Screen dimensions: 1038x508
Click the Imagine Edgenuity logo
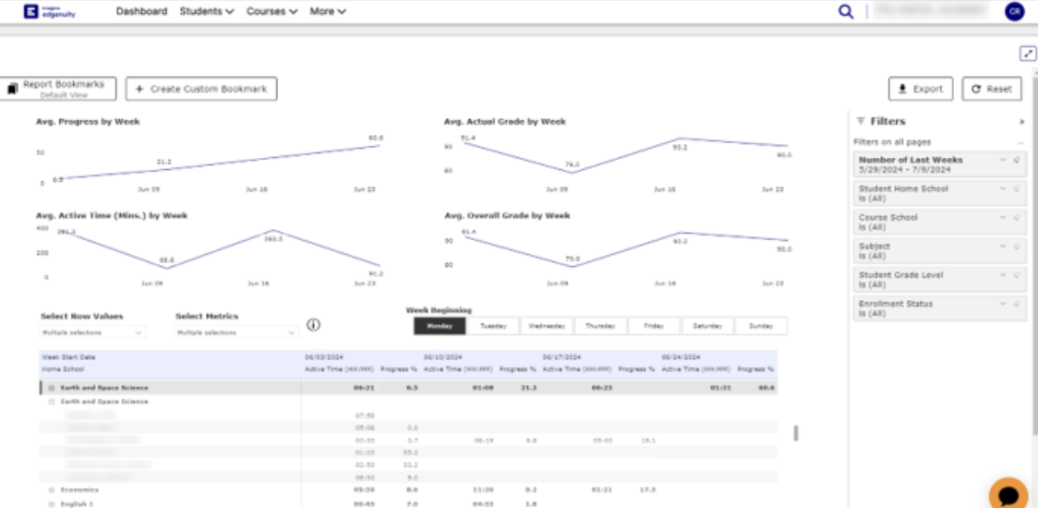coord(50,11)
